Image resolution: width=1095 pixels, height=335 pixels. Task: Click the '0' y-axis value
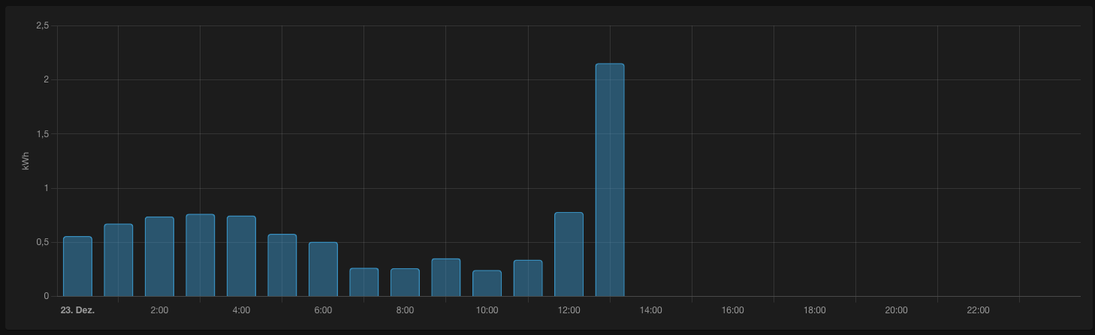click(46, 296)
